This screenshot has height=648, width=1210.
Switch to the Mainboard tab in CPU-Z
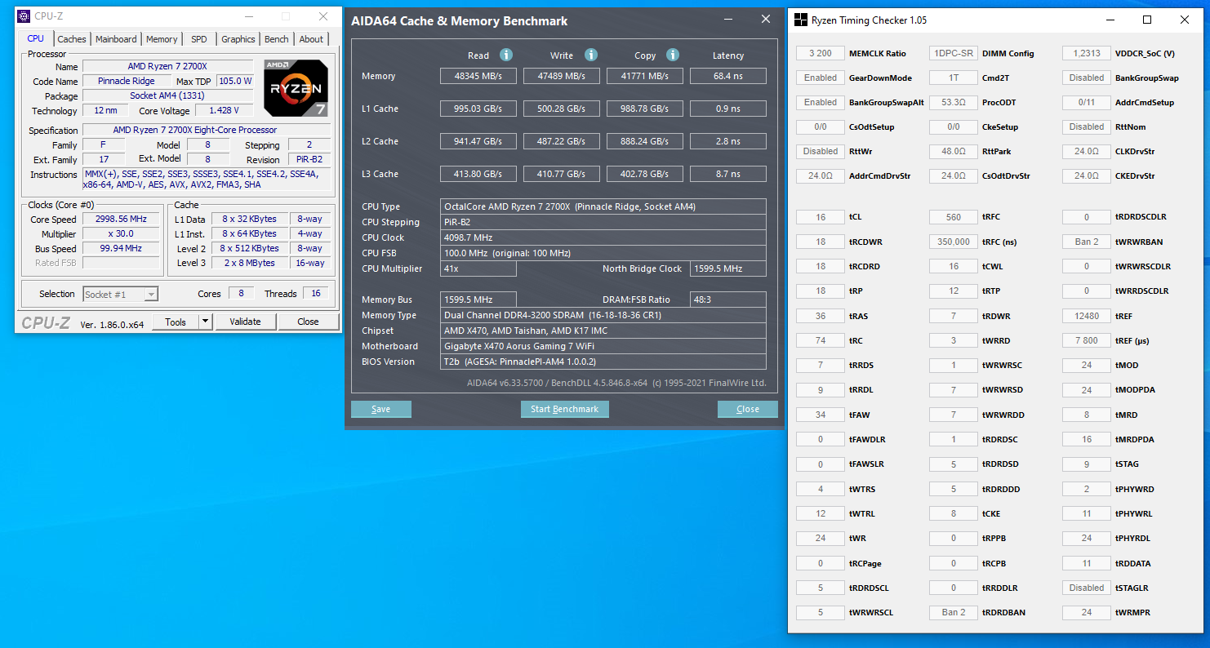pyautogui.click(x=116, y=39)
